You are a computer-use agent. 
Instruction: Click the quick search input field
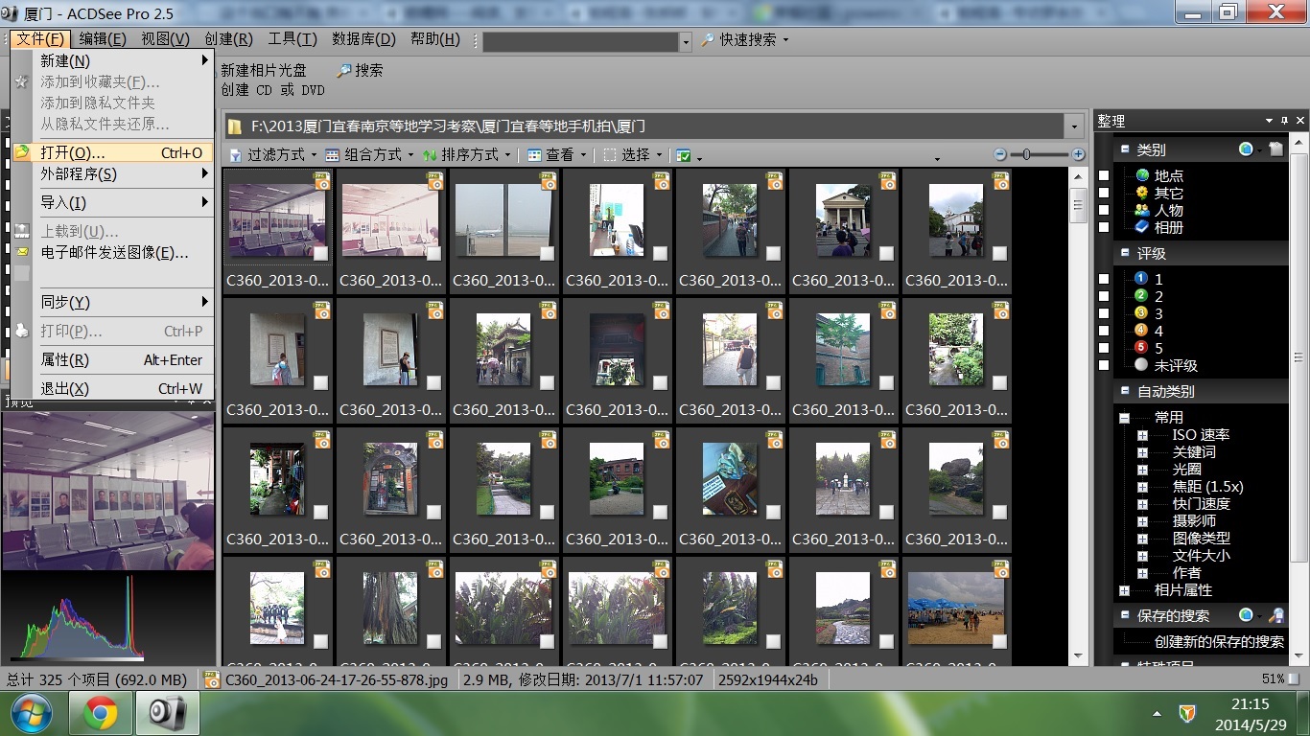click(x=580, y=41)
